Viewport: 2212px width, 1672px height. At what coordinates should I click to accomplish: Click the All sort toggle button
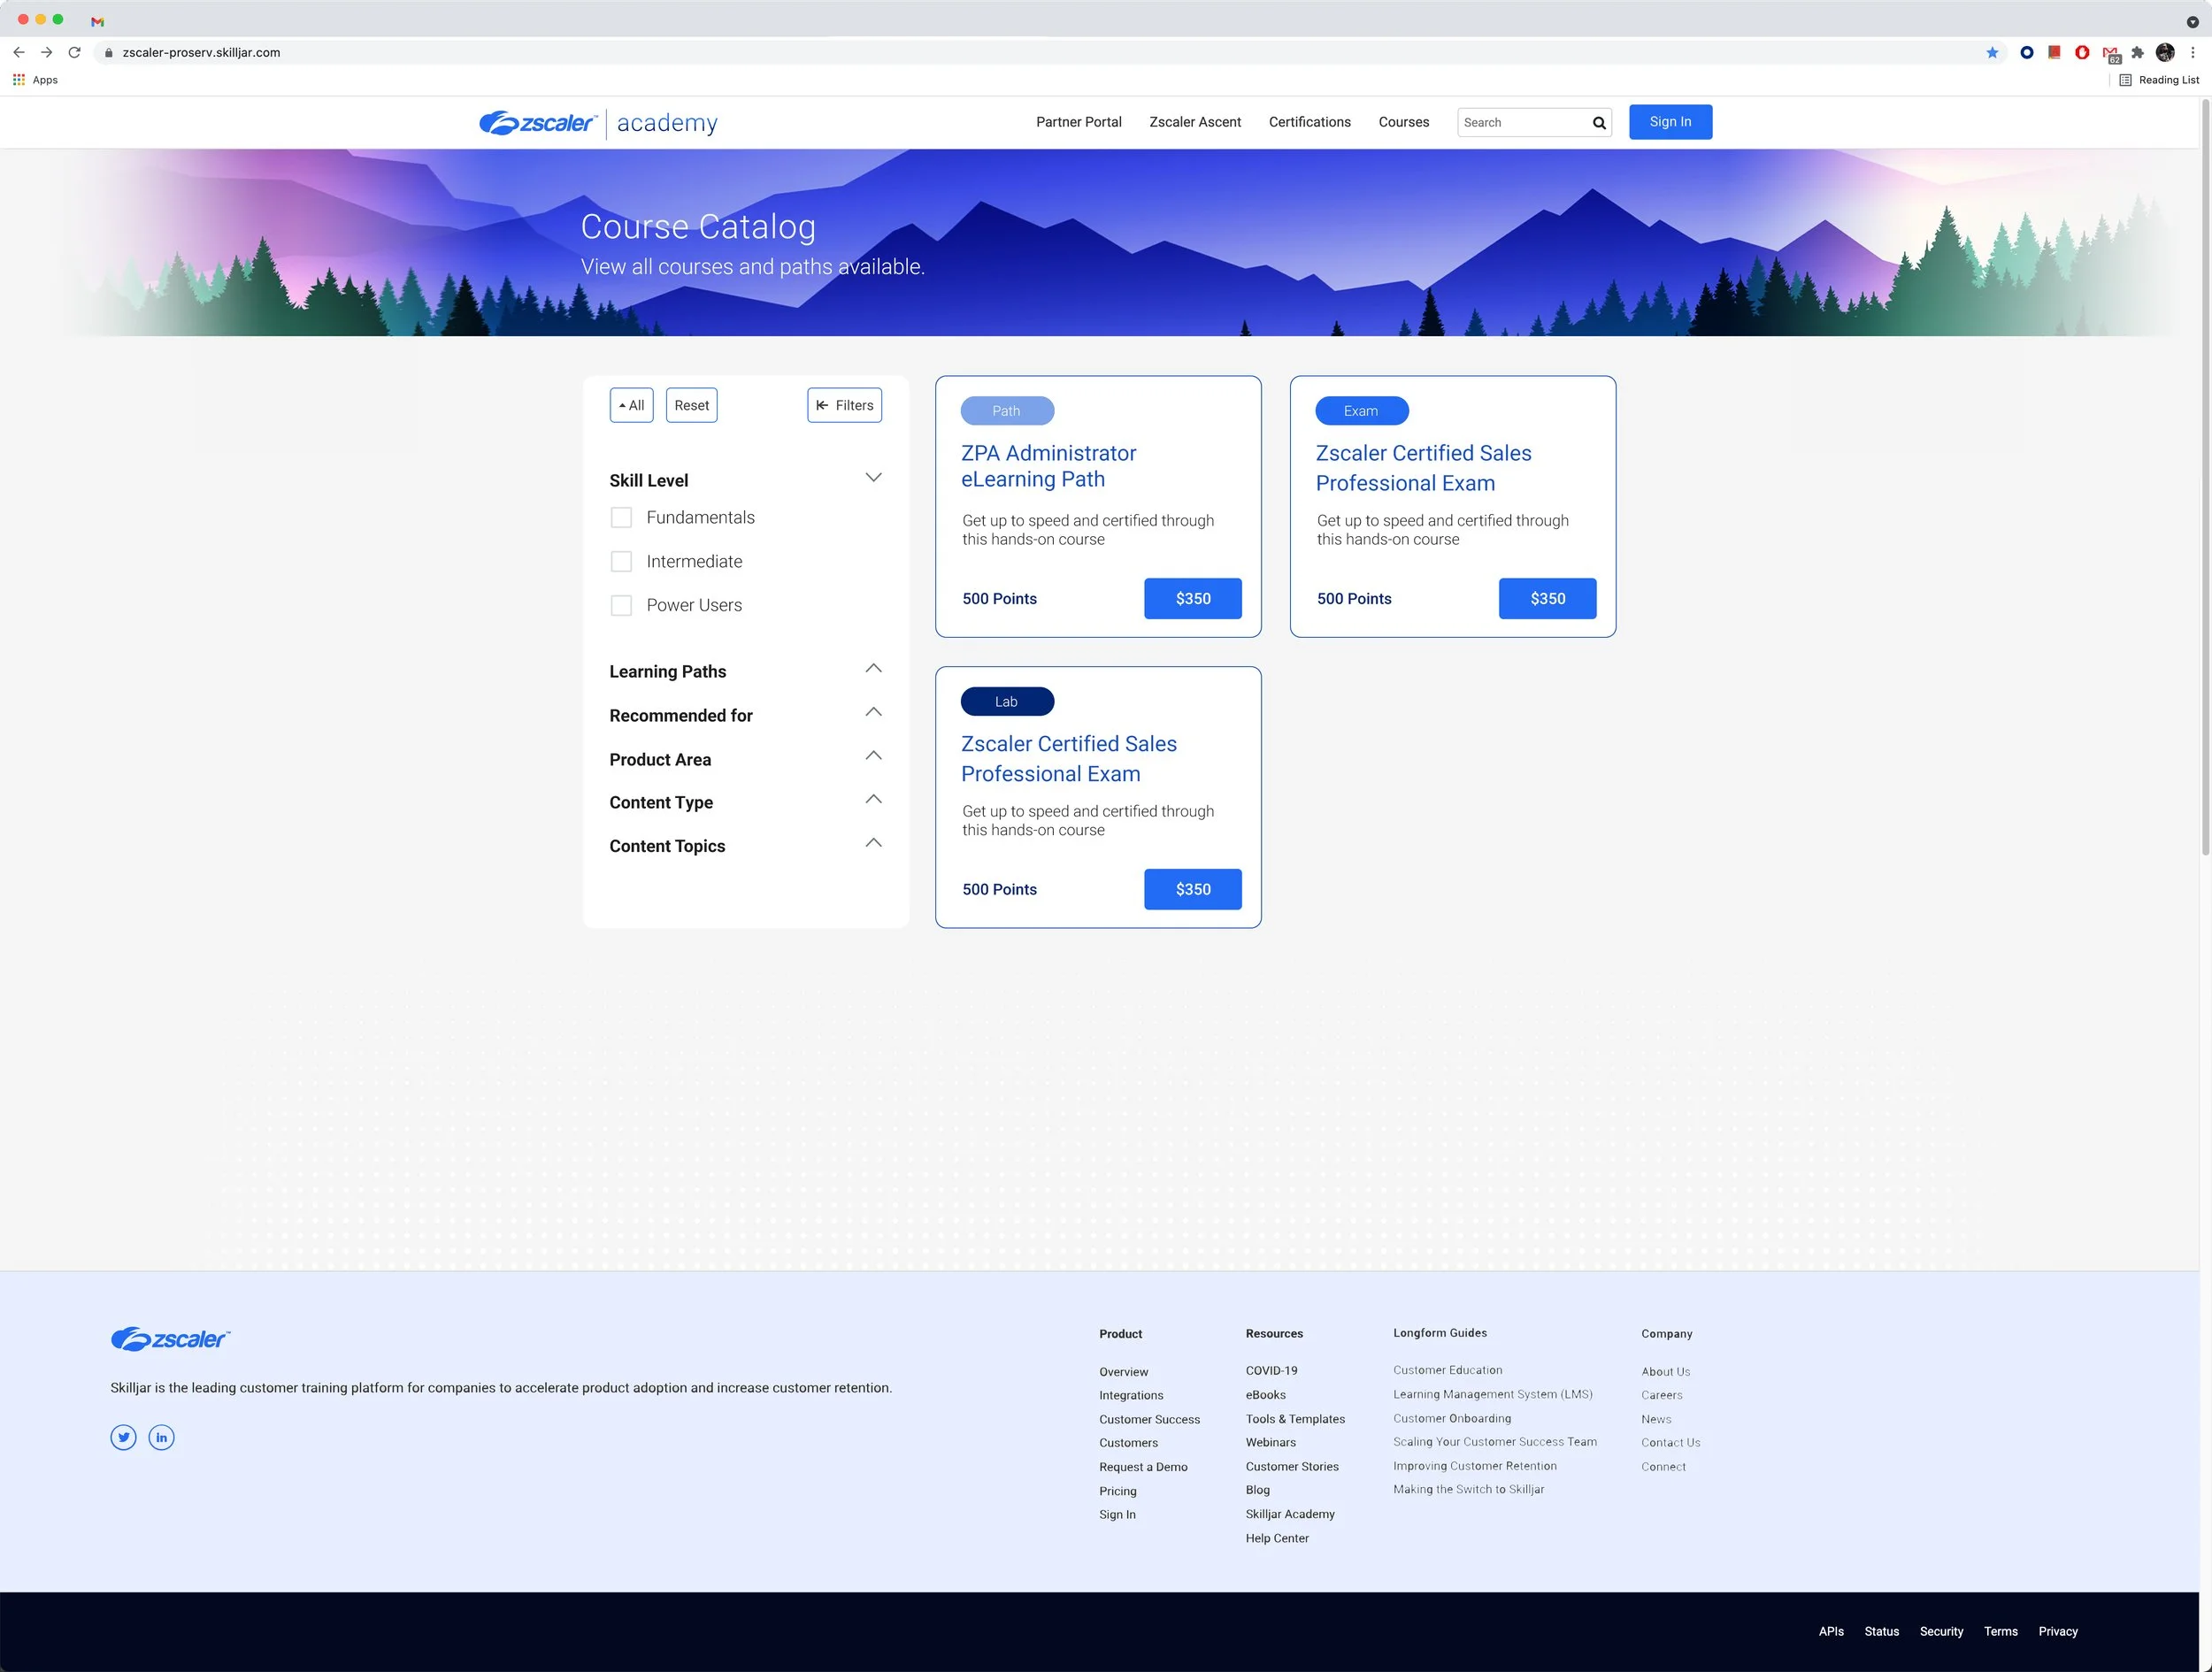[631, 405]
